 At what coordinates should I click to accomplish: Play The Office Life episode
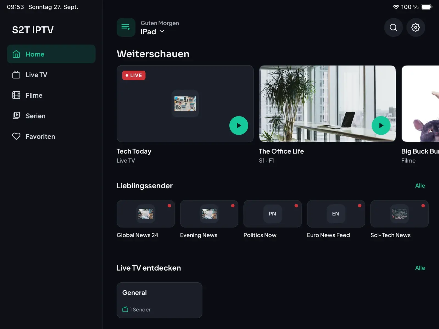(381, 126)
